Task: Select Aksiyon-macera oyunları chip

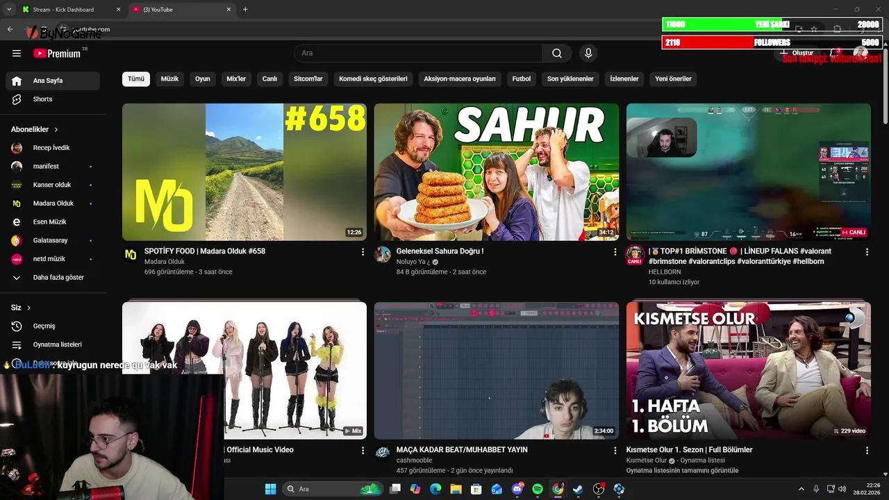Action: pyautogui.click(x=460, y=78)
